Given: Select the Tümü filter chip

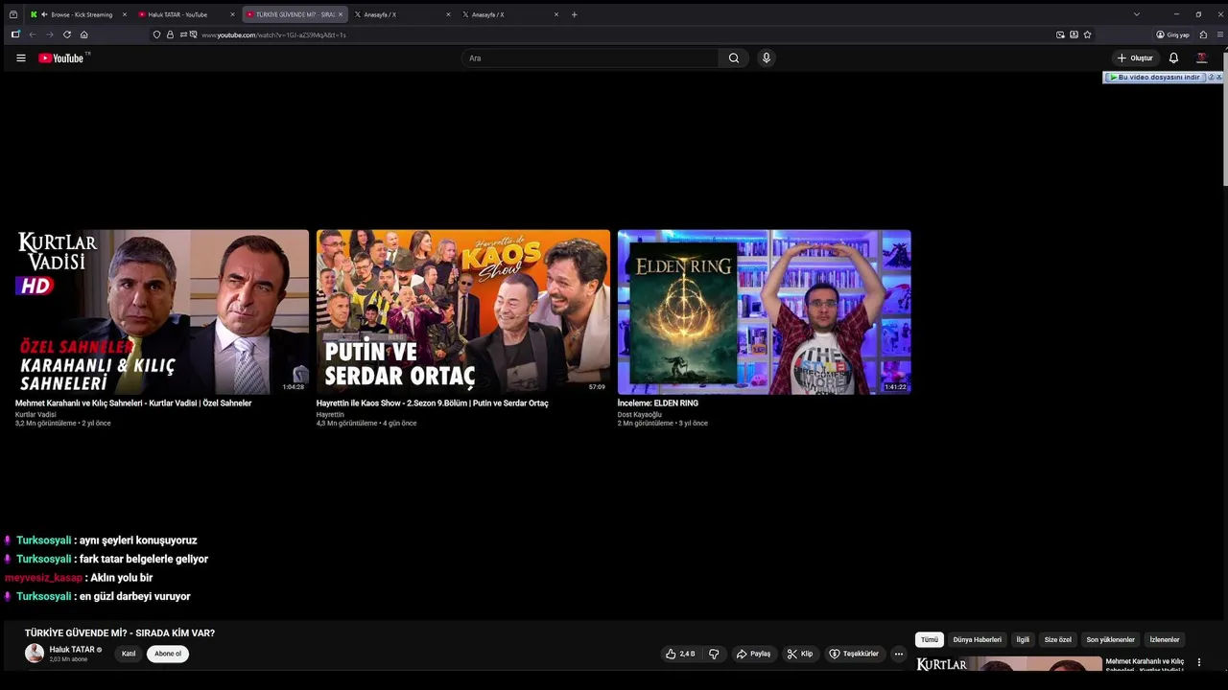Looking at the screenshot, I should click(x=930, y=639).
